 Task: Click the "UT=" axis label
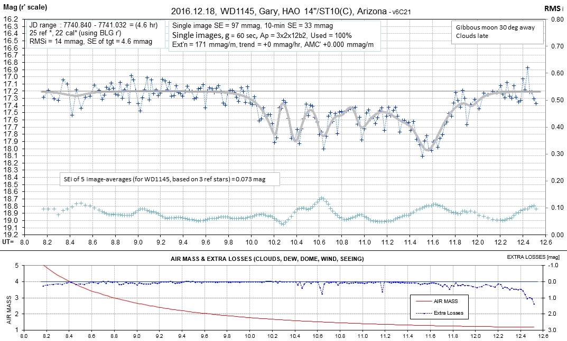8,241
